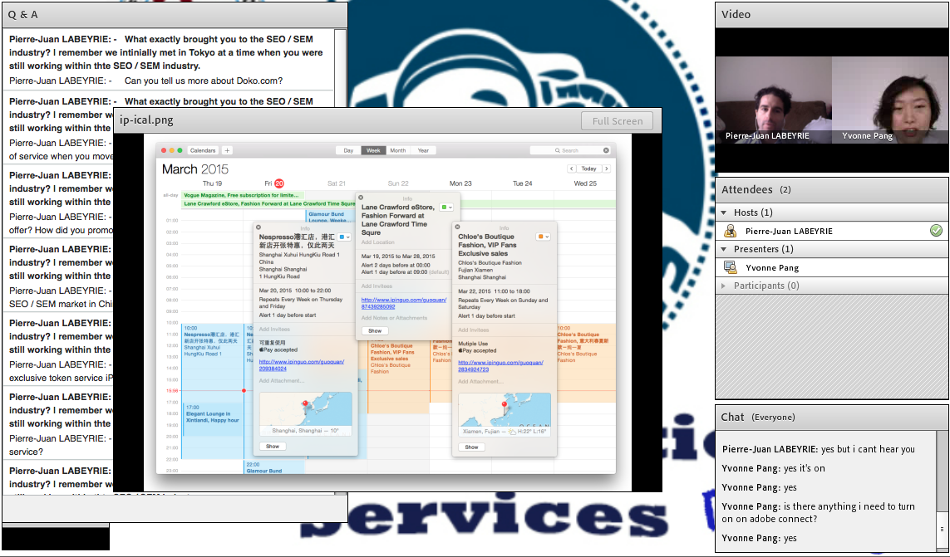Viewport: 950px width, 557px height.
Task: Click the Calendars button in the toolbar
Action: [x=202, y=150]
